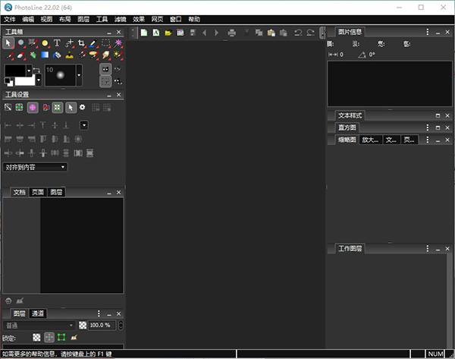Switch to the 通道 tab
The height and width of the screenshot is (359, 455).
coord(38,313)
